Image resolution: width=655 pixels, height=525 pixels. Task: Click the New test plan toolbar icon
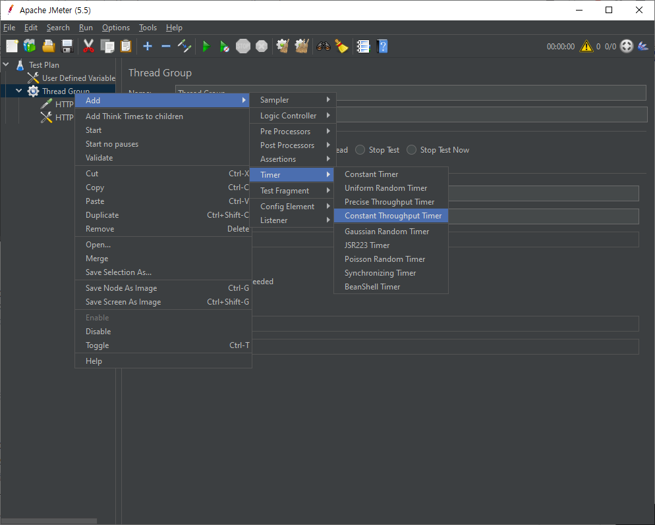point(12,46)
